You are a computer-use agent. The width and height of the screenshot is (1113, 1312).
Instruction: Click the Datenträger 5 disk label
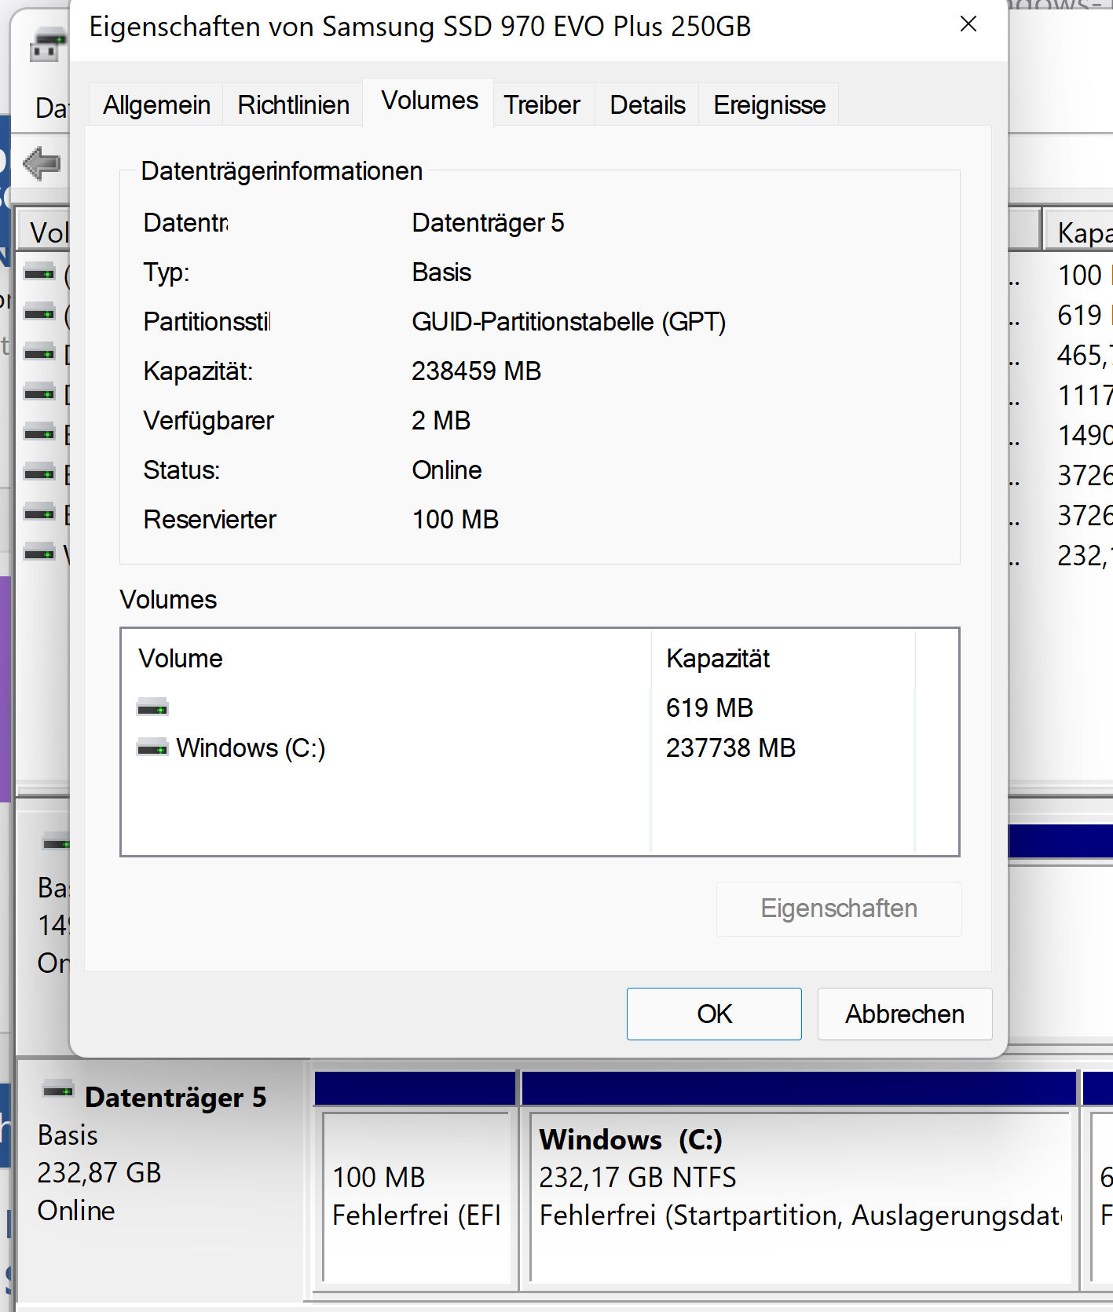(175, 1097)
